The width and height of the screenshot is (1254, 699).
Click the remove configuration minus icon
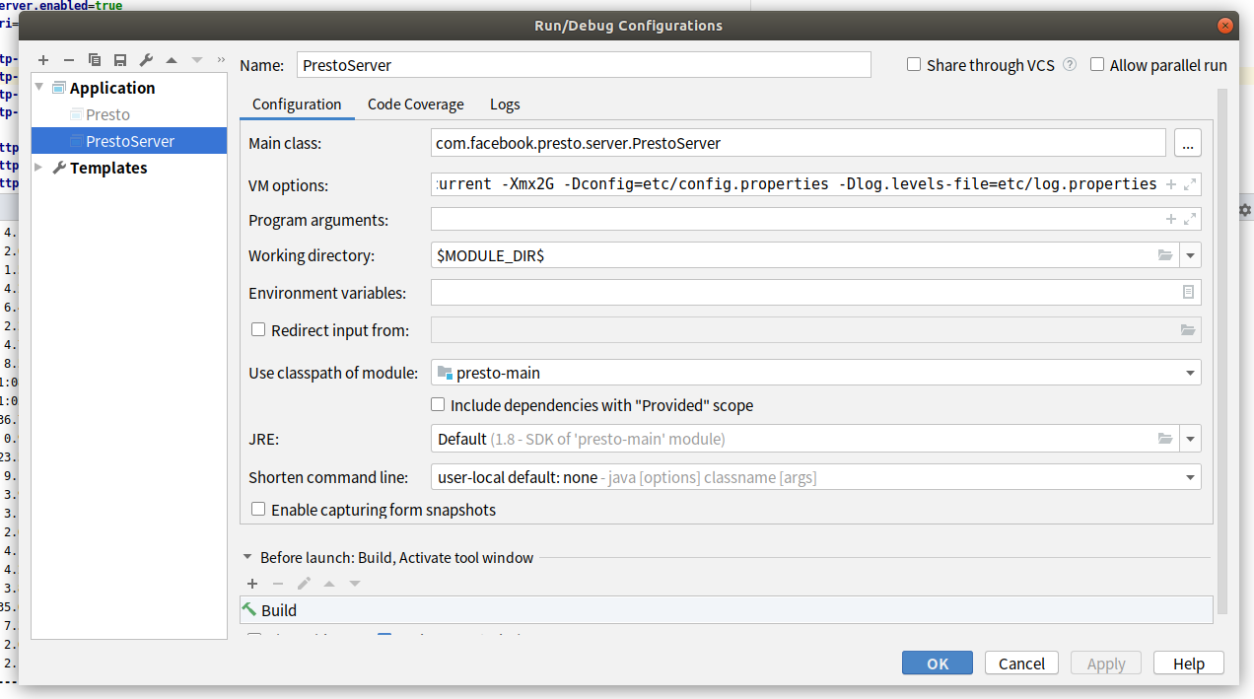69,60
